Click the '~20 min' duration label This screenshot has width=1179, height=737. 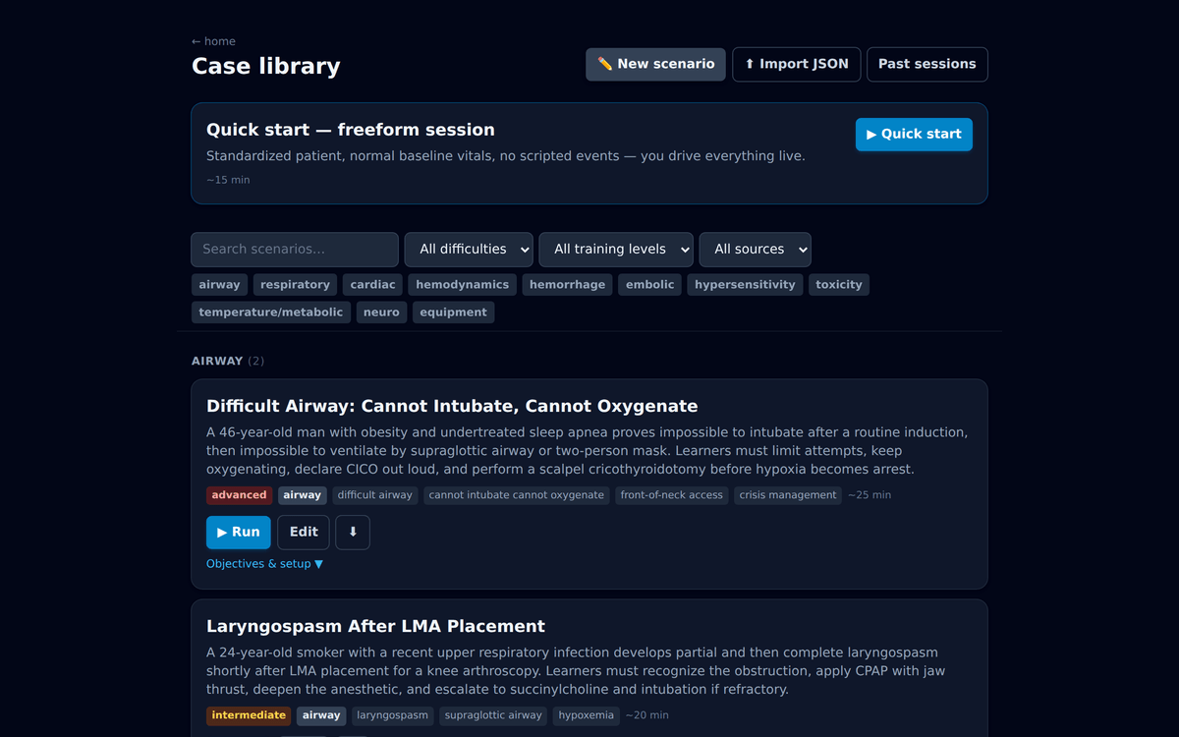point(647,715)
